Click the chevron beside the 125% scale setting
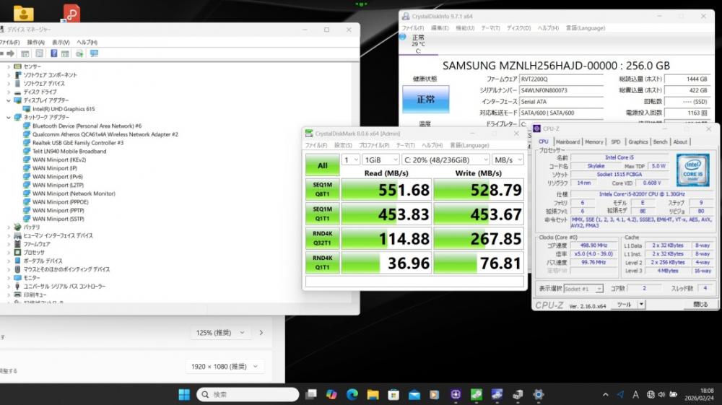Viewport: 722px width, 405px height. point(261,332)
